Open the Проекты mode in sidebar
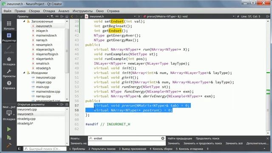The width and height of the screenshot is (272, 153). (9, 73)
